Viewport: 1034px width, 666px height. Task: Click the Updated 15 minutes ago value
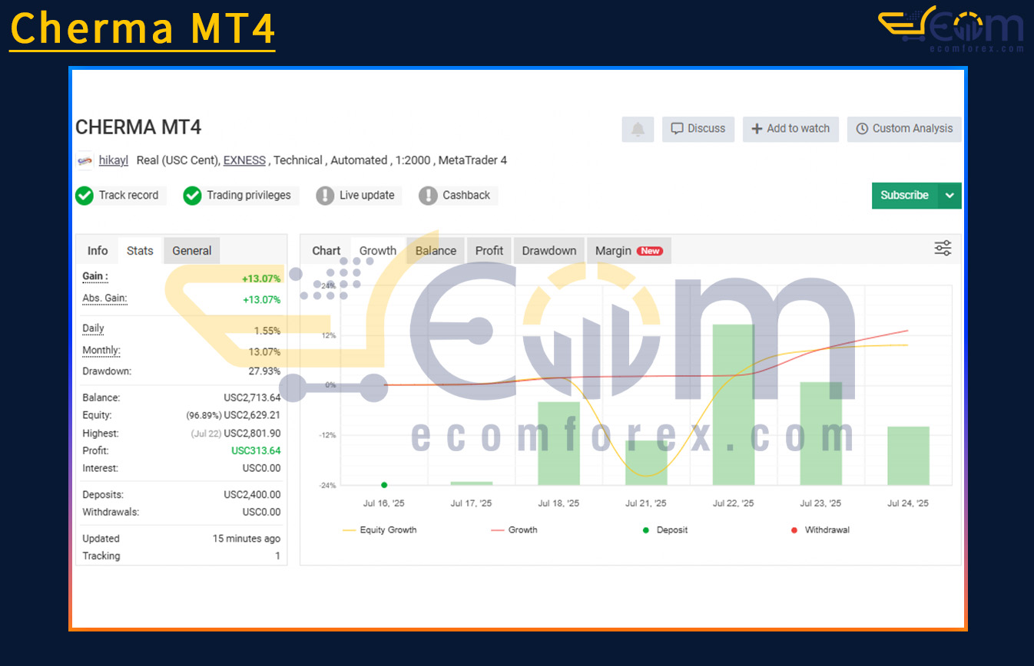pos(247,539)
